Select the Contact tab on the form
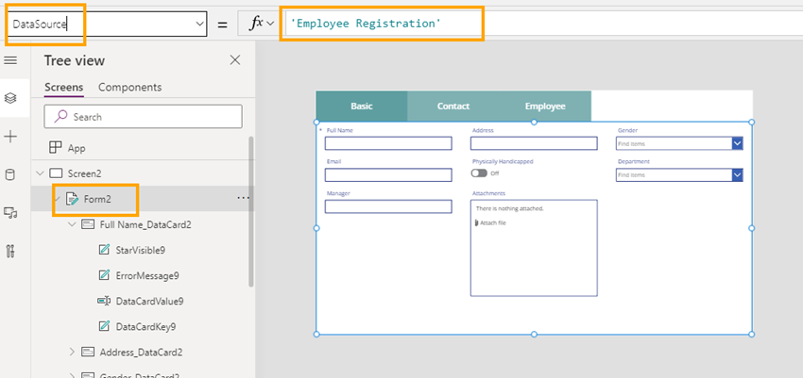This screenshot has width=803, height=378. [453, 107]
